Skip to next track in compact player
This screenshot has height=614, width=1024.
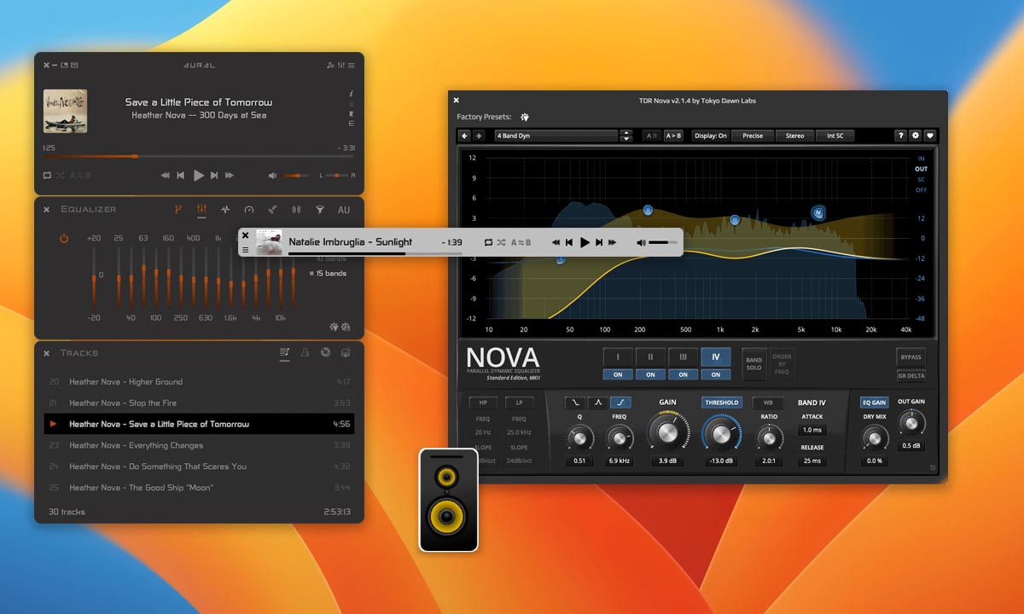coord(599,242)
